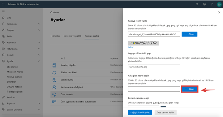Click the Özel uygulama başlatıcı kutucukları icon

click(x=54, y=102)
